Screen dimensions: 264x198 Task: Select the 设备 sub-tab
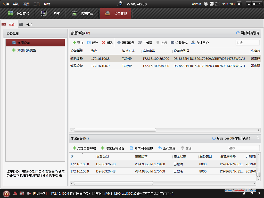(x=9, y=24)
